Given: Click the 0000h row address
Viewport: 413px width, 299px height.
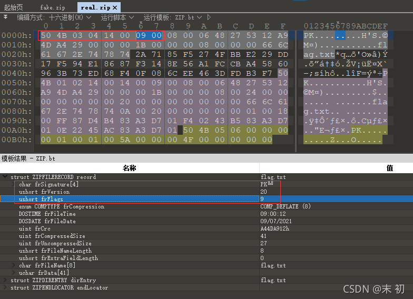Looking at the screenshot, I should (17, 35).
